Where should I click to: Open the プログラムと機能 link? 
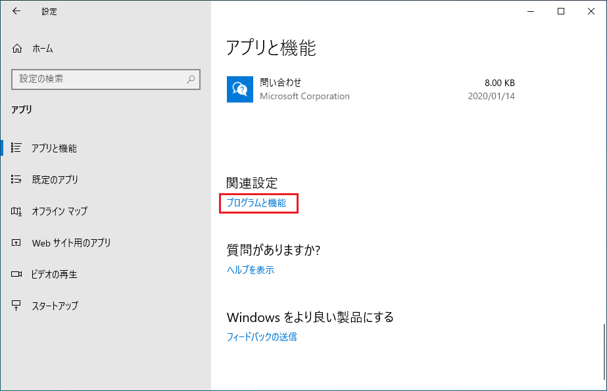coord(256,203)
